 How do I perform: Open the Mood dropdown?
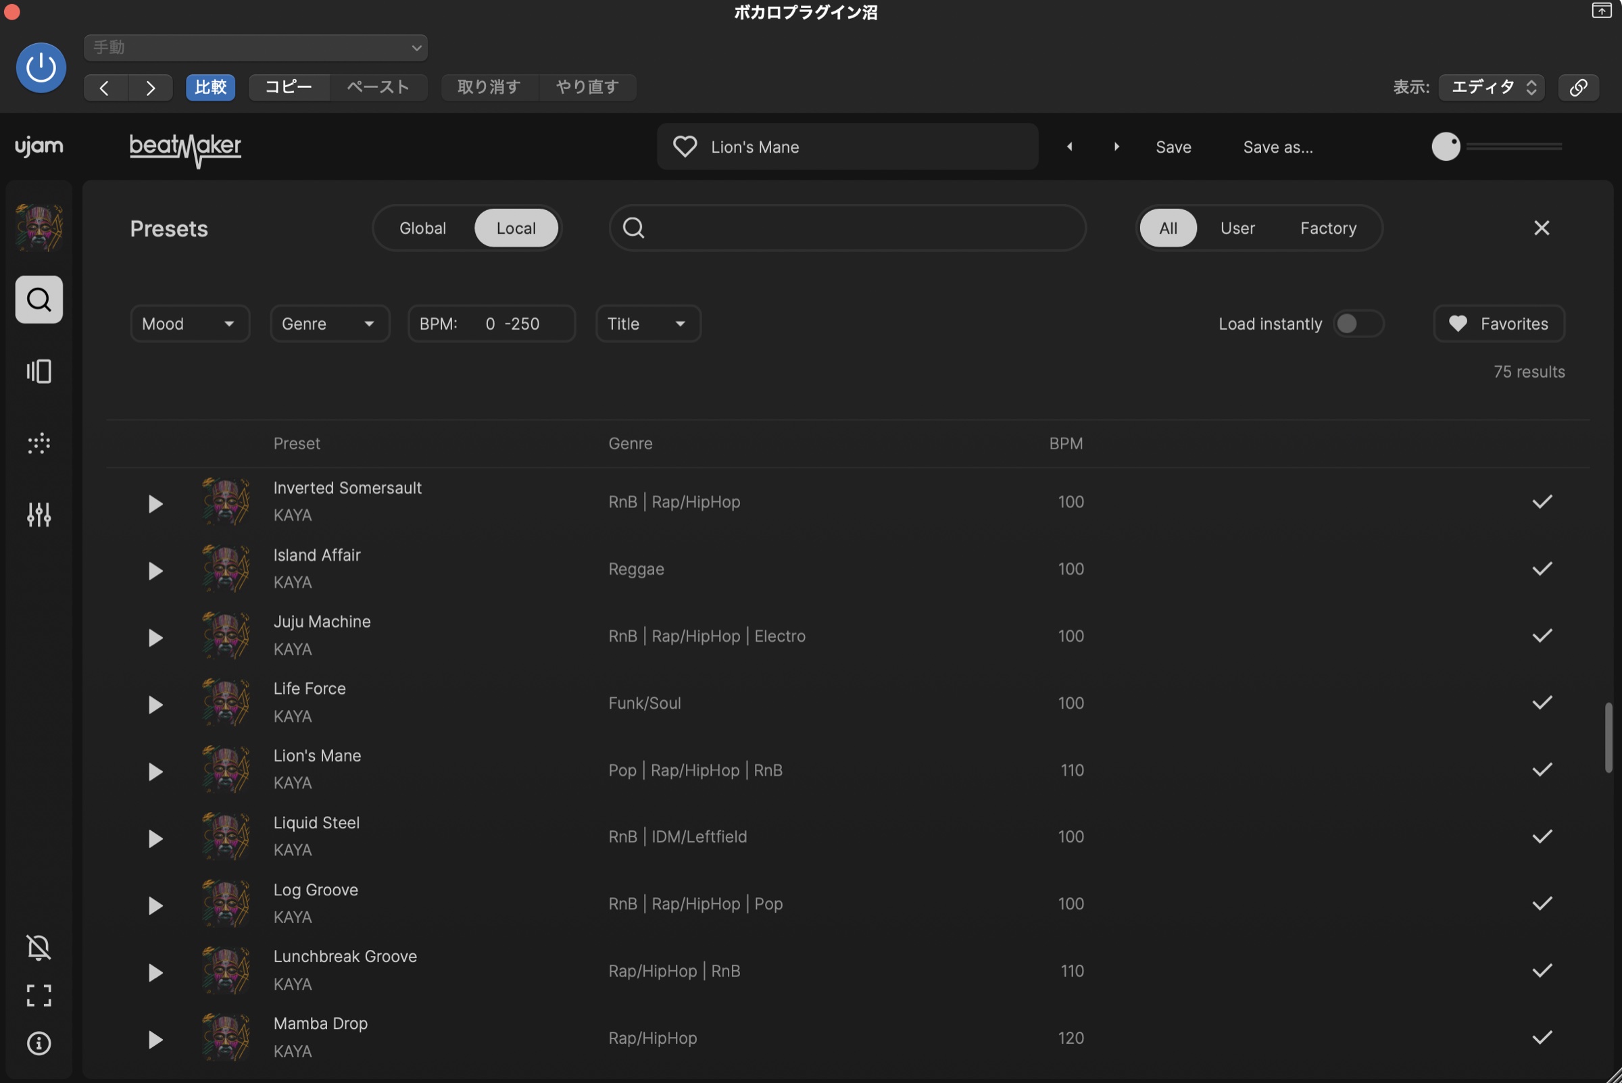coord(190,323)
